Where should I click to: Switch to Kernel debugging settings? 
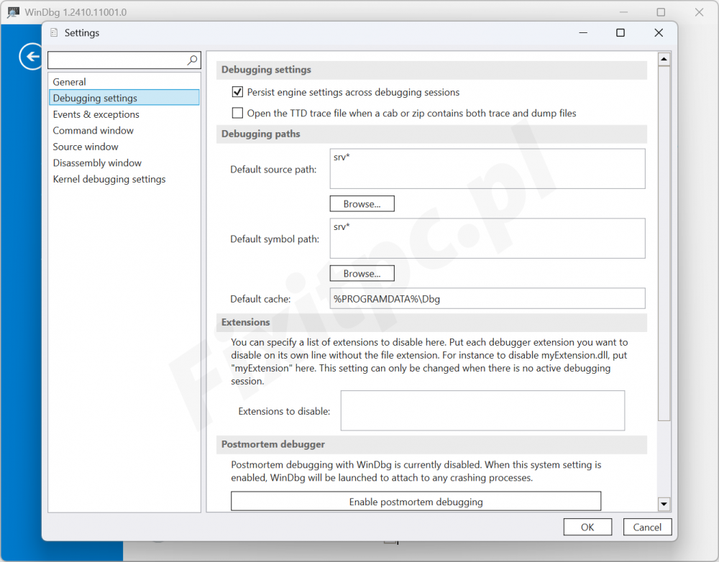click(109, 179)
